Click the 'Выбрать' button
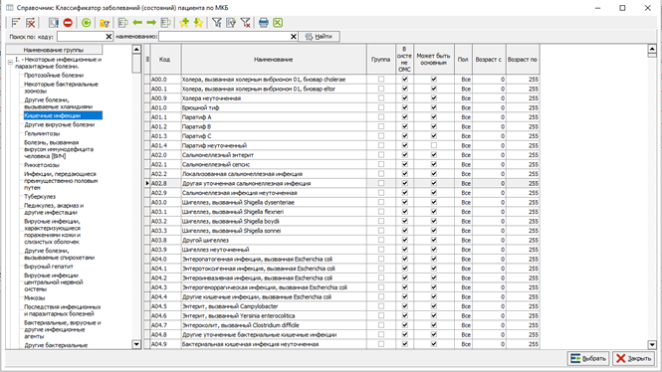The height and width of the screenshot is (372, 662). tap(588, 358)
